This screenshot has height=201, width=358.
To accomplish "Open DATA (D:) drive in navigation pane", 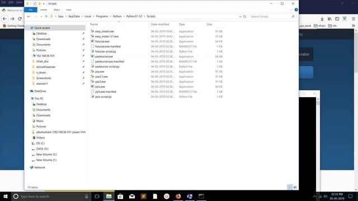I will pyautogui.click(x=43, y=149).
